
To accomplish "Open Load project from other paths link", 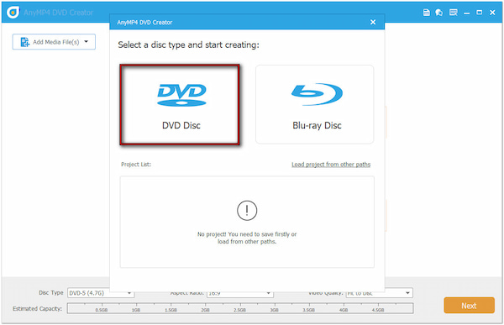I will pyautogui.click(x=331, y=165).
